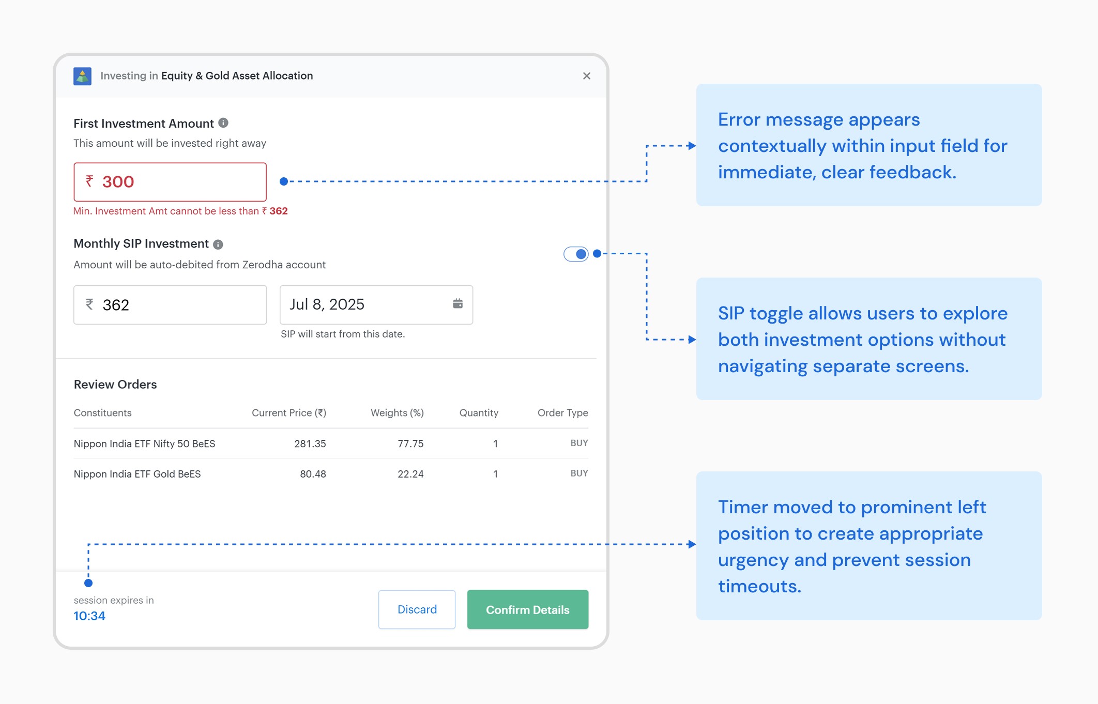The image size is (1098, 704).
Task: Focus the First Investment Amount field showing 300
Action: click(170, 182)
